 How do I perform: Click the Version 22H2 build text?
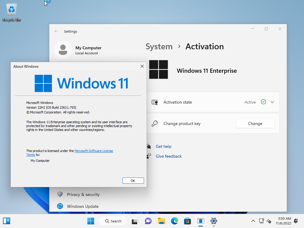point(51,107)
